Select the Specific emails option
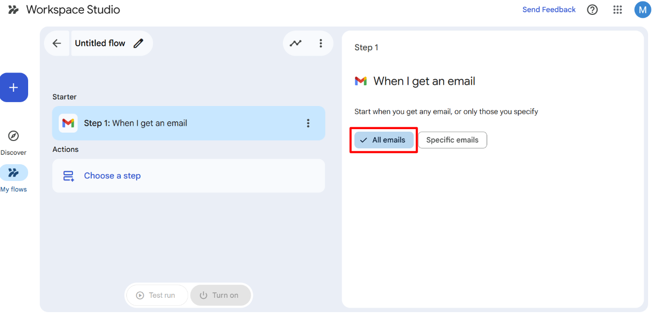 452,140
